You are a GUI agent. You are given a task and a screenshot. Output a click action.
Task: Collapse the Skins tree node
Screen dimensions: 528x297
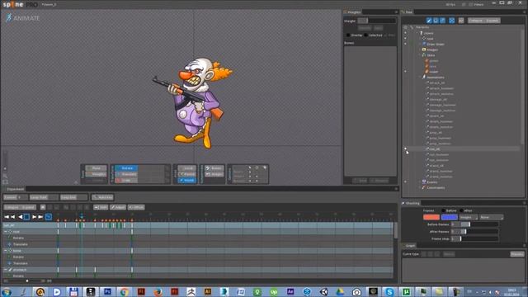(x=420, y=55)
